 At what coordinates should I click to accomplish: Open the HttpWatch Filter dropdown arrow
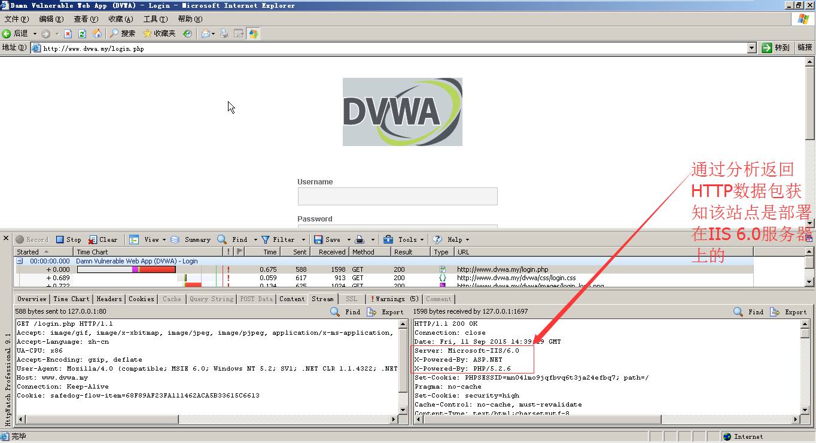[303, 239]
